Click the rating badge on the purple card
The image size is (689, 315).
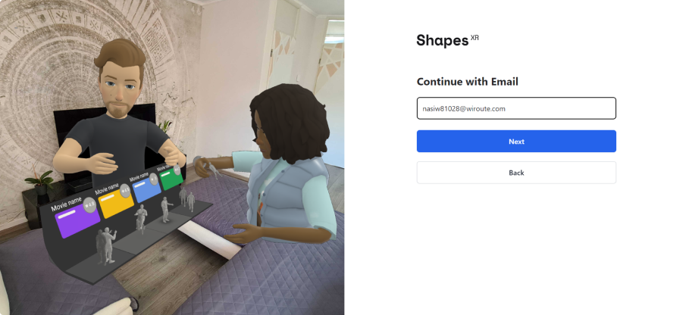click(89, 204)
